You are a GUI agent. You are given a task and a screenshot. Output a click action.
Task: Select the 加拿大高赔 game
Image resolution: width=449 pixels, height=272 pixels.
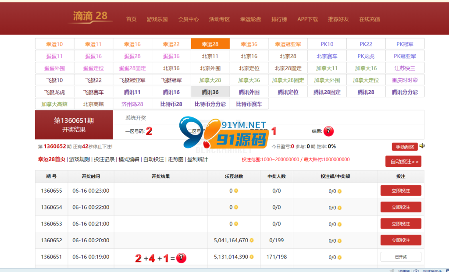tap(54, 104)
